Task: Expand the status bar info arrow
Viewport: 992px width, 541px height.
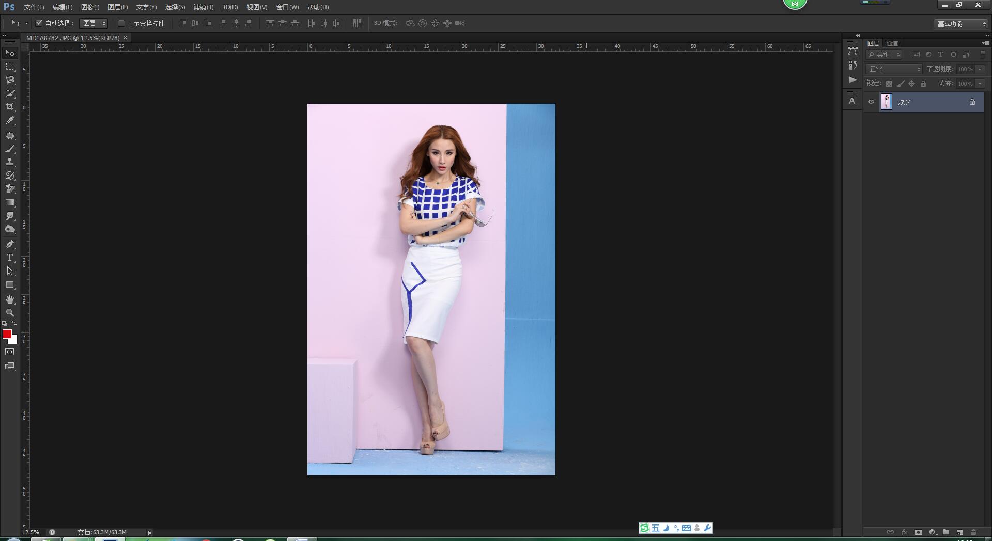Action: pos(150,532)
